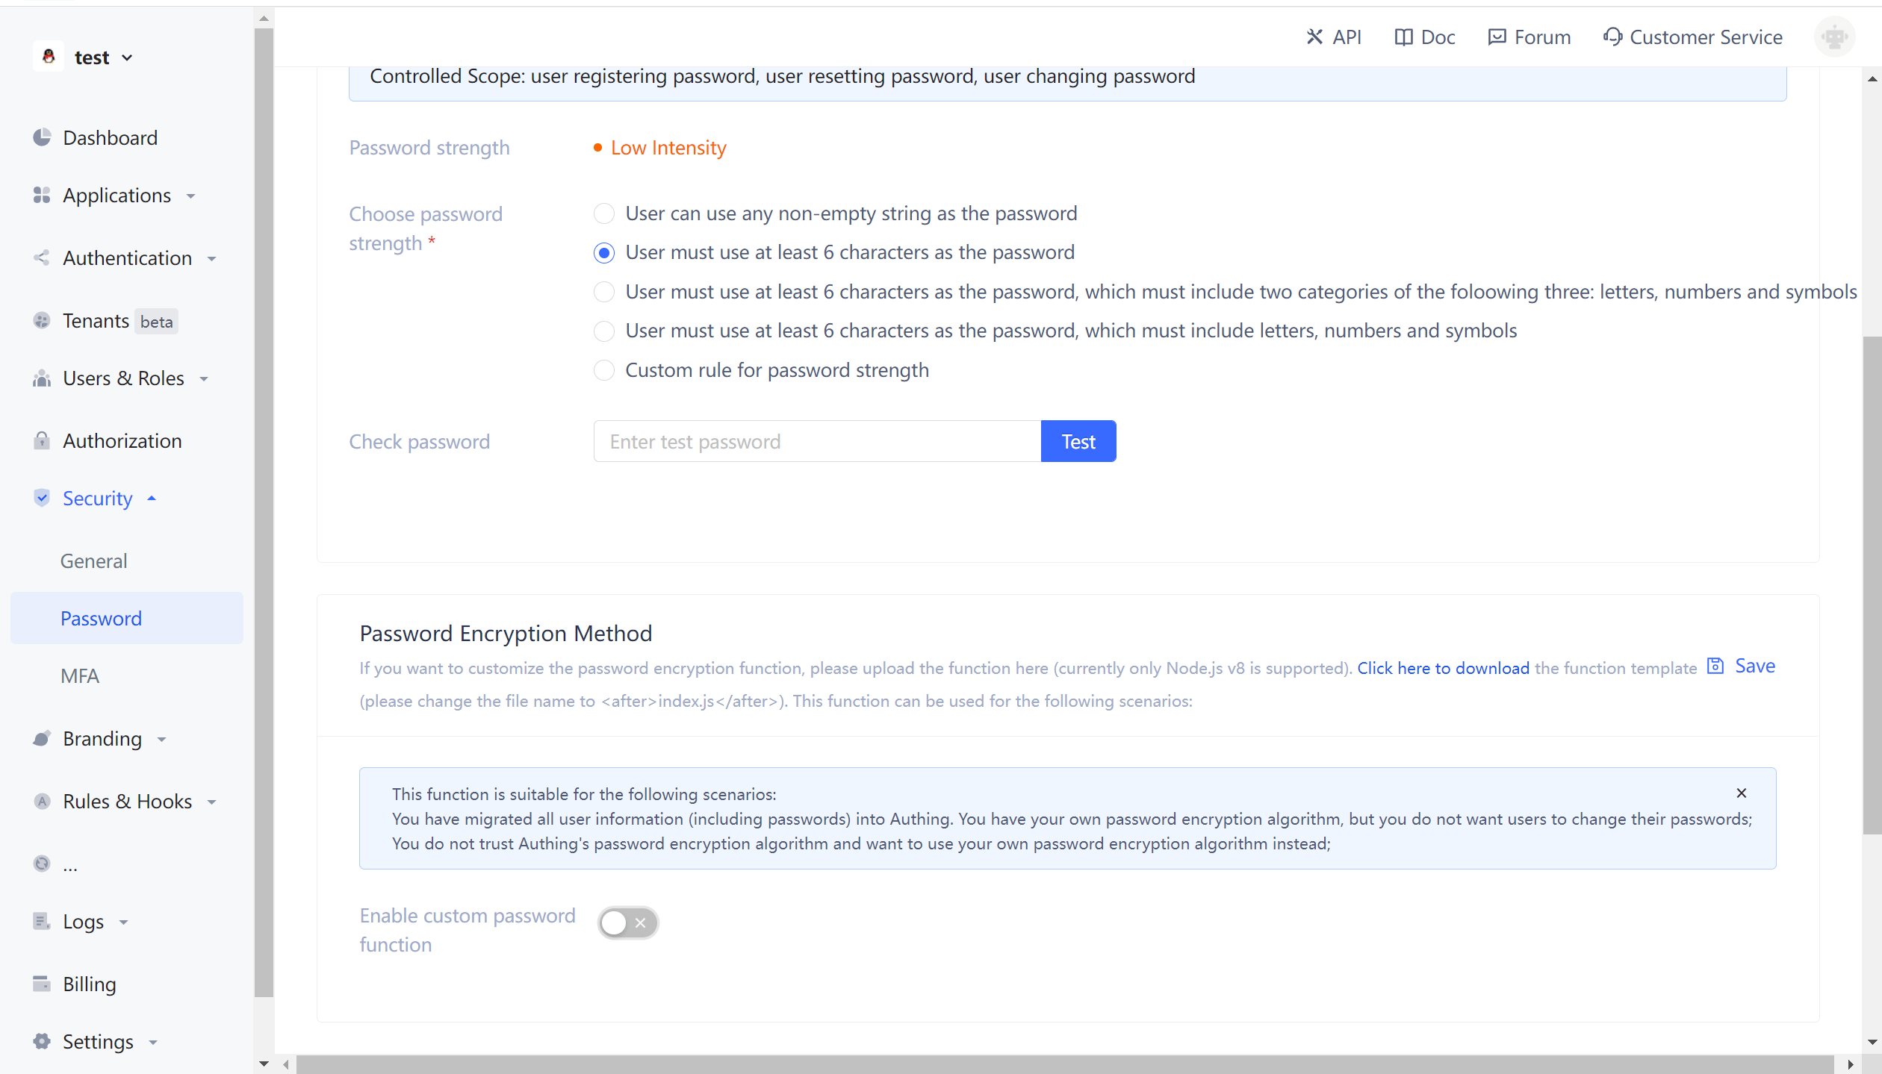Click the Authorization lock icon
1882x1074 pixels.
coord(42,440)
